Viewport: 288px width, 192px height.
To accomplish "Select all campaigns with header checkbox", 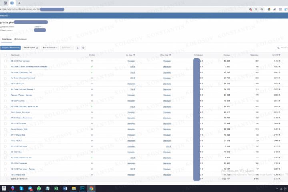I will 5,55.
